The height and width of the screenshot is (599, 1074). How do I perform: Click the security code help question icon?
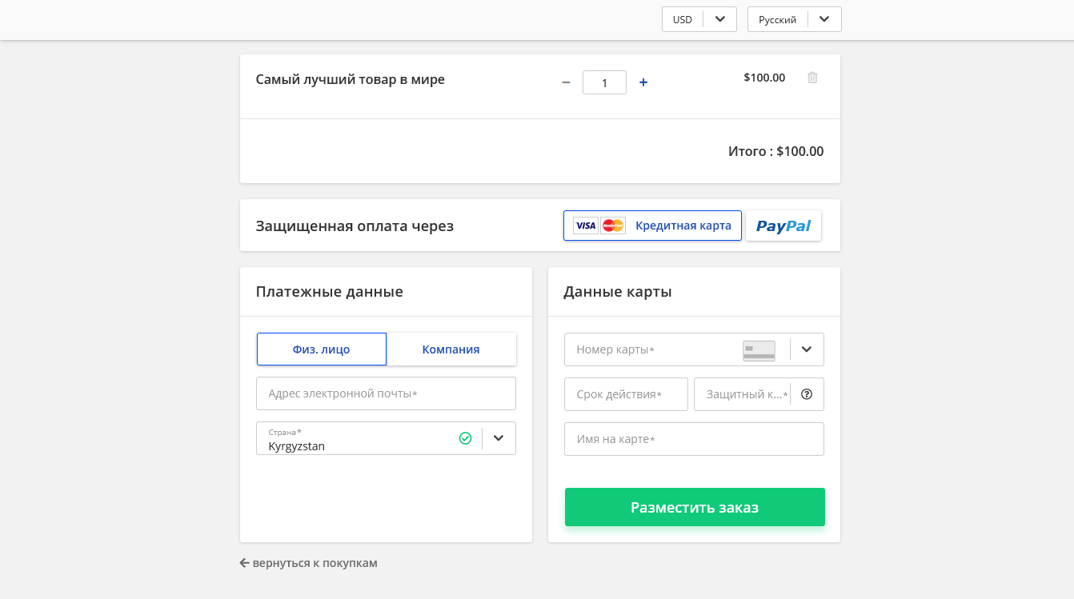[807, 394]
